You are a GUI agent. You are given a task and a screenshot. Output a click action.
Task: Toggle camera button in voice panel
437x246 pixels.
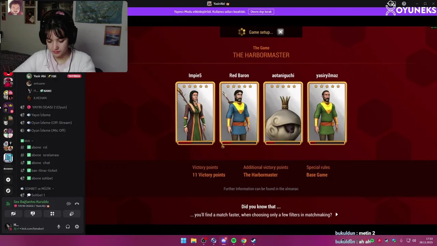(x=13, y=214)
